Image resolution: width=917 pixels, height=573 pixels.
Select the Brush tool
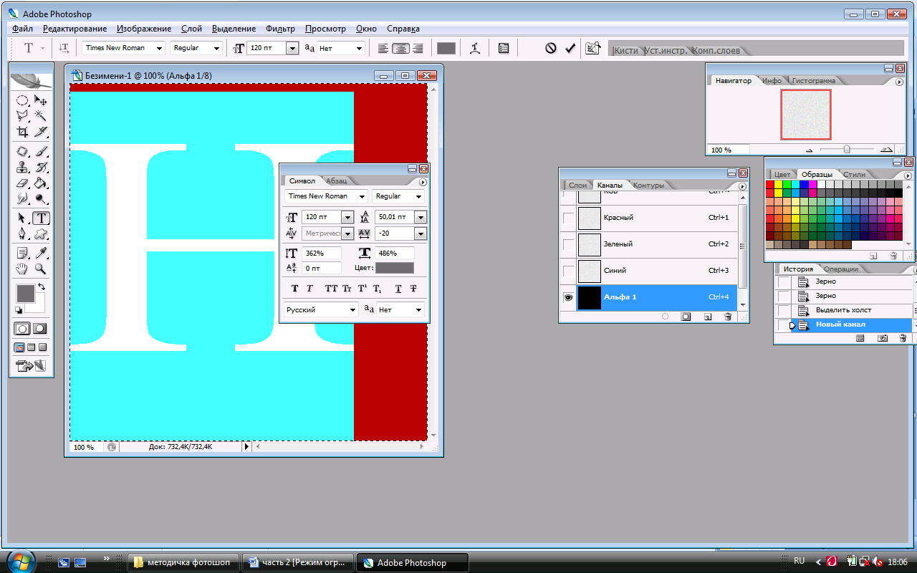click(41, 152)
